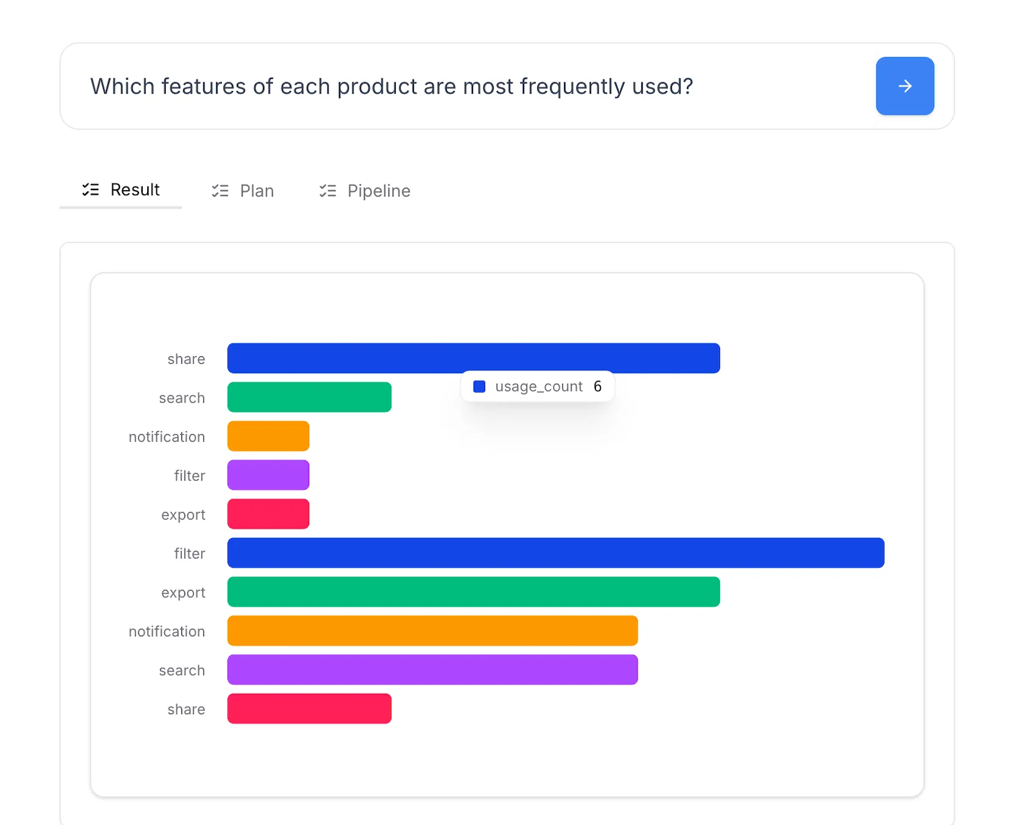Switch to the Plan tab
This screenshot has height=825, width=1016.
point(256,191)
